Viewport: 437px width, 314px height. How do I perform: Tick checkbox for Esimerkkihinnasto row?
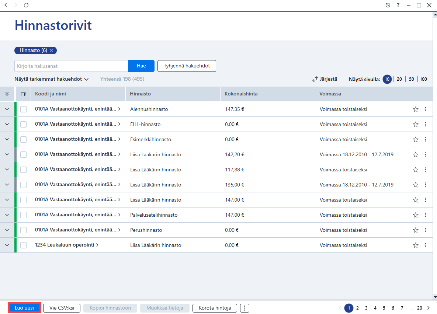click(23, 139)
